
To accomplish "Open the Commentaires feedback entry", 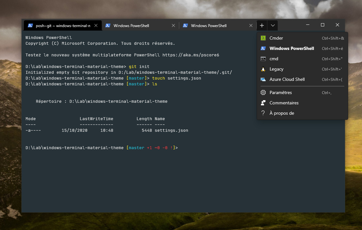I will [302, 103].
